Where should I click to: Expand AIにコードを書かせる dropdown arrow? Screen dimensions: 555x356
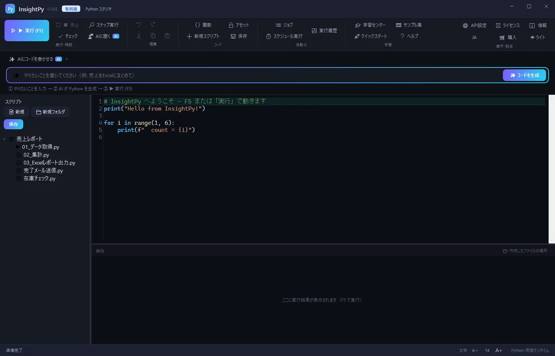67,59
